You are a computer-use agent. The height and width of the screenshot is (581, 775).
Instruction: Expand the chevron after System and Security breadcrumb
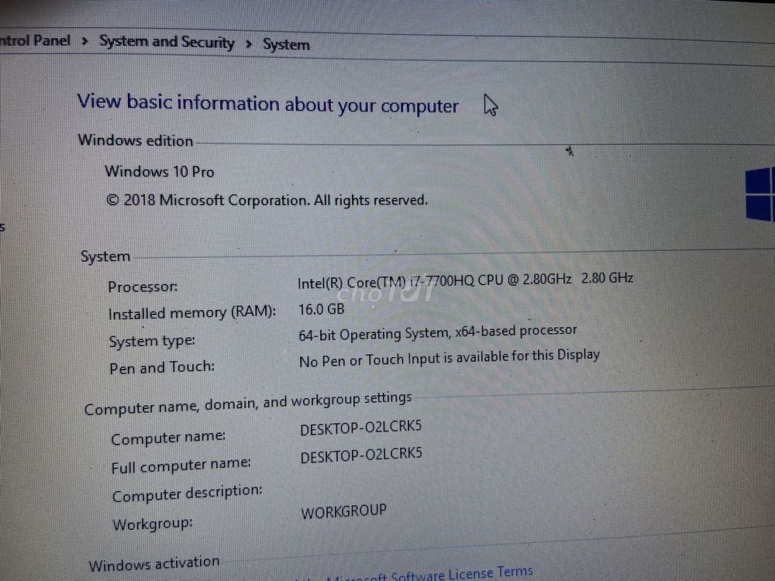249,44
